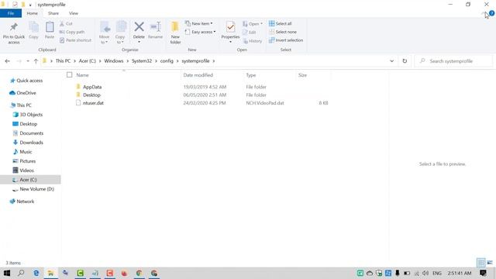Expand chevron after System32 in path
496x279 pixels.
click(x=156, y=61)
